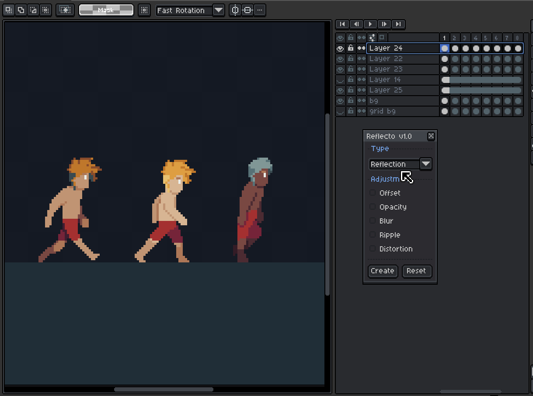
Task: Hide the bg layer using eye icon
Action: (x=340, y=100)
